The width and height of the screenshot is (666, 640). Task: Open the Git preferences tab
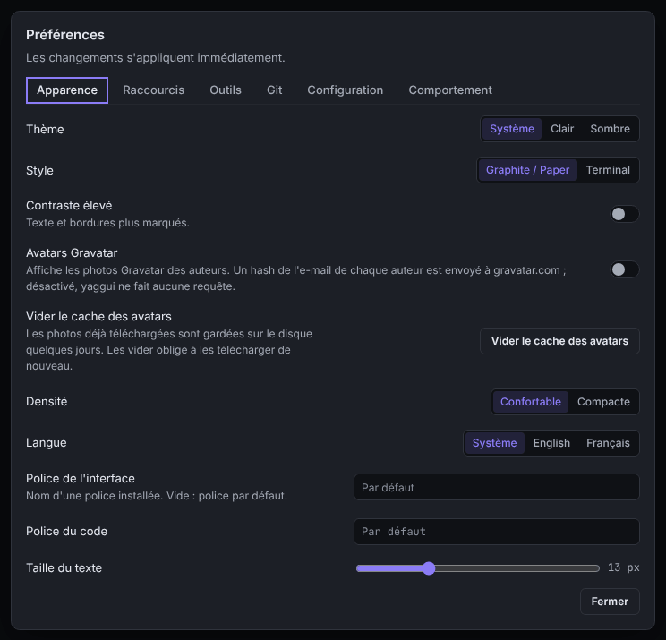coord(275,90)
